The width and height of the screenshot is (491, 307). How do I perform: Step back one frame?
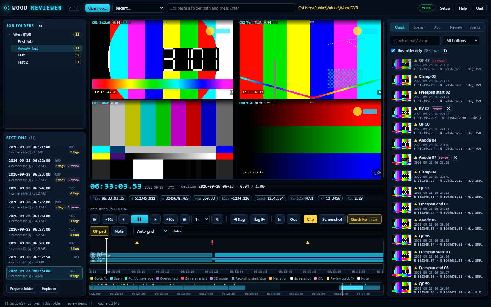[124, 219]
